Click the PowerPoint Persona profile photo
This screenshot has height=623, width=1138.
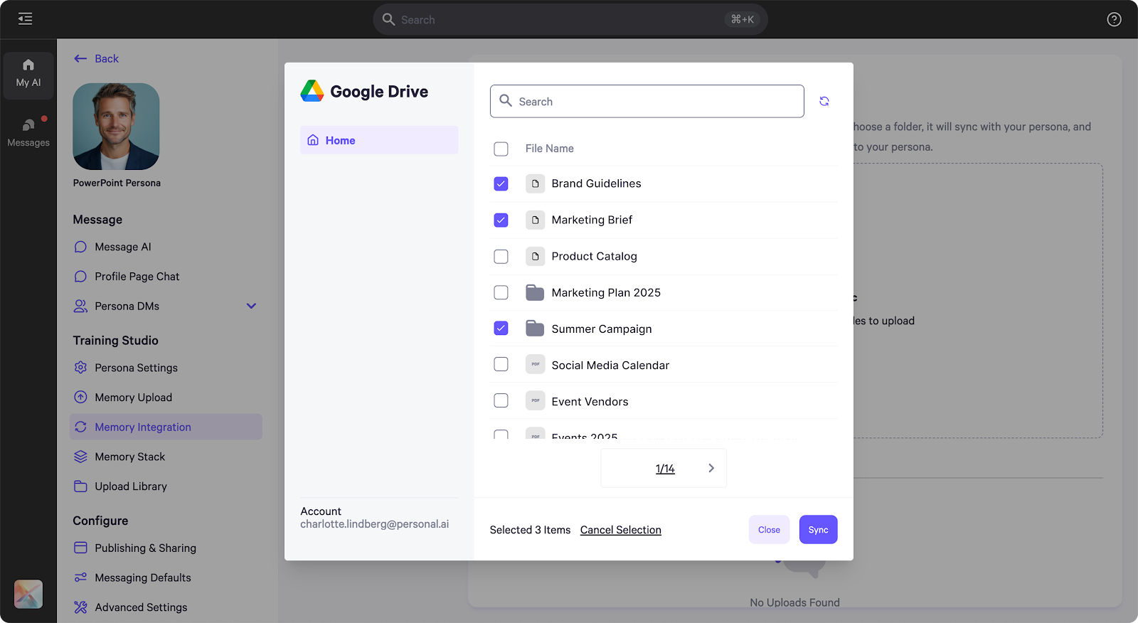(x=116, y=127)
